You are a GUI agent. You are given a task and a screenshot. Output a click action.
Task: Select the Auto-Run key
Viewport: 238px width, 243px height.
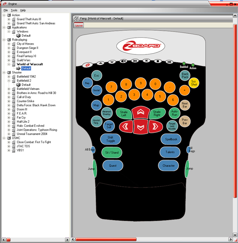pyautogui.click(x=174, y=113)
